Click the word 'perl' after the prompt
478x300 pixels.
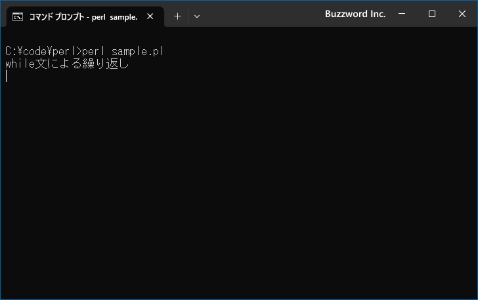tap(93, 51)
